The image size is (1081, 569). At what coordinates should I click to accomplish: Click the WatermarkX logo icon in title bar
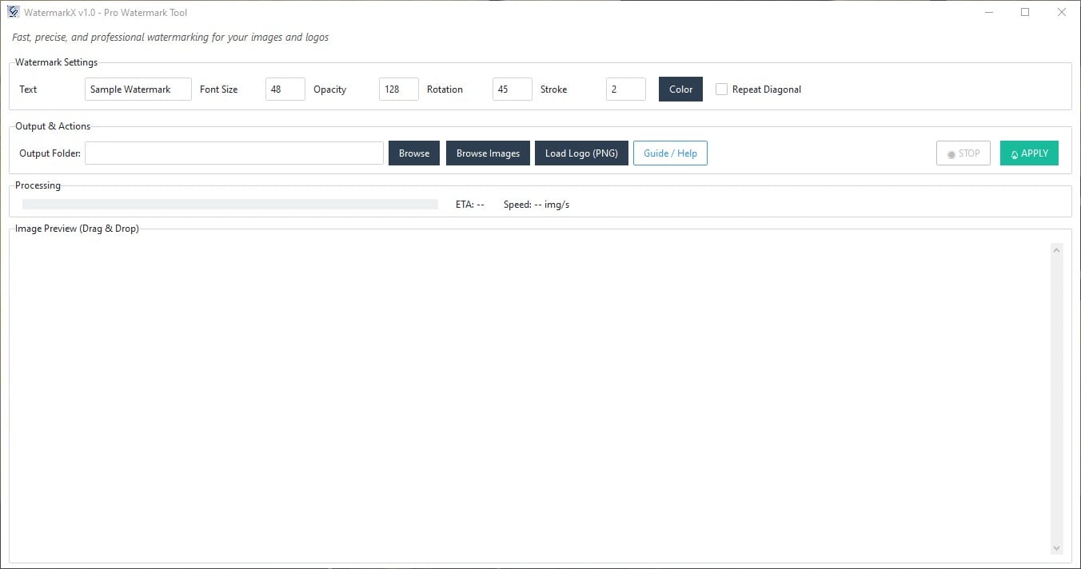(x=11, y=12)
